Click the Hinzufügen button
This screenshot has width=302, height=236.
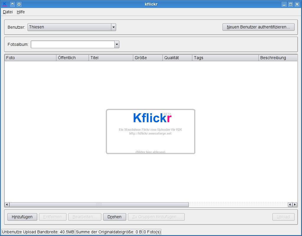[22, 217]
